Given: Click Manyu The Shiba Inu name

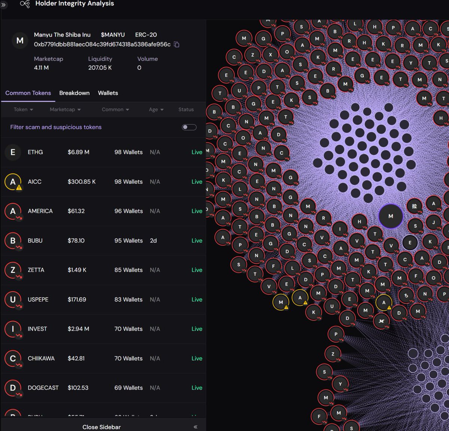Looking at the screenshot, I should pos(62,34).
